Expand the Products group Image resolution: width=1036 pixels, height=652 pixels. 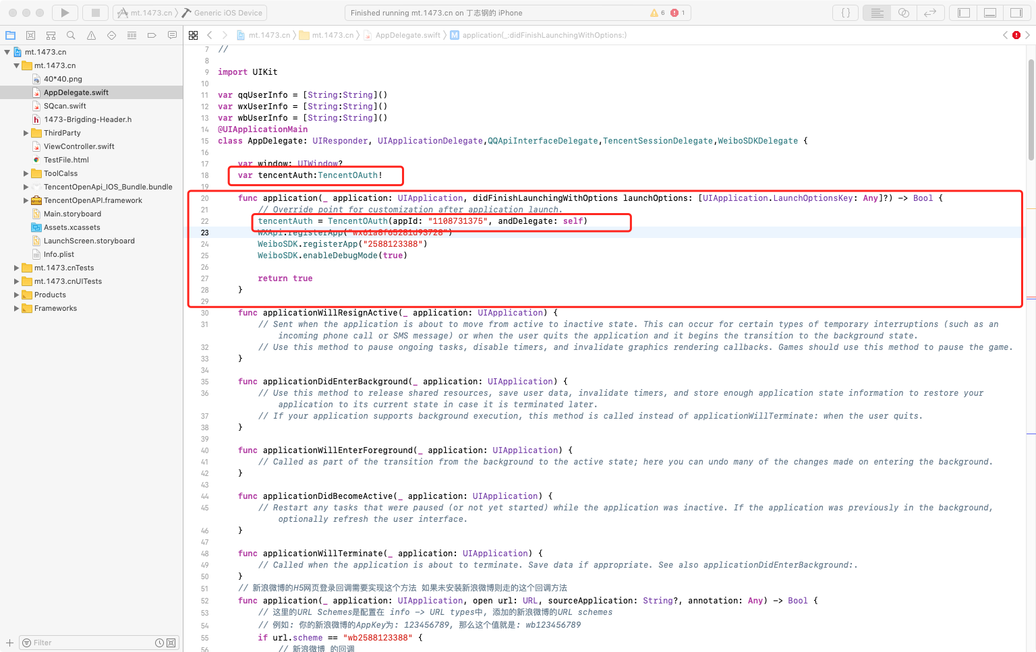[17, 295]
